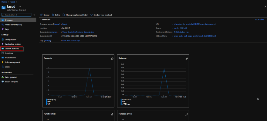
Task: Click Send us your feedback heart
Action: 91,15
